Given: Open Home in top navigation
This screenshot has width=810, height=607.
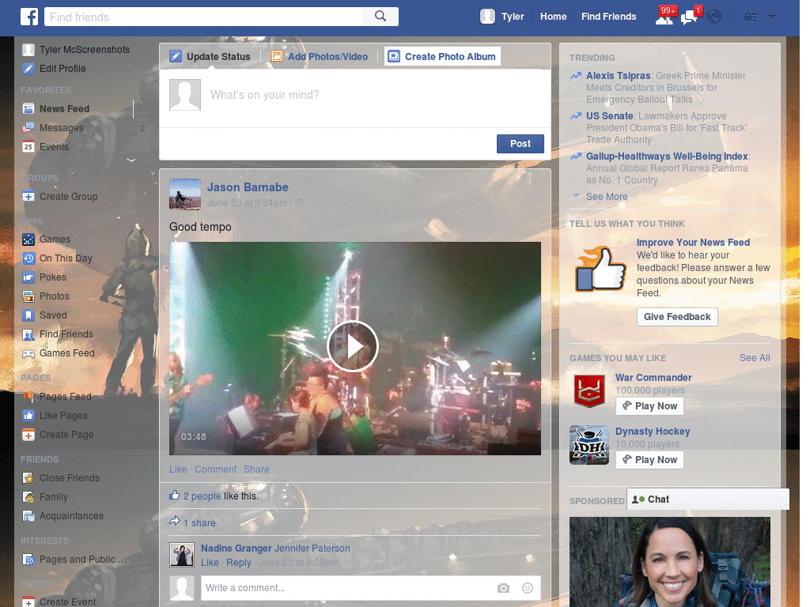Looking at the screenshot, I should [x=553, y=17].
